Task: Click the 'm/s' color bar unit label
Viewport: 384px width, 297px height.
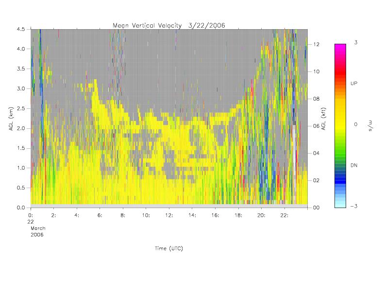Action: (370, 126)
